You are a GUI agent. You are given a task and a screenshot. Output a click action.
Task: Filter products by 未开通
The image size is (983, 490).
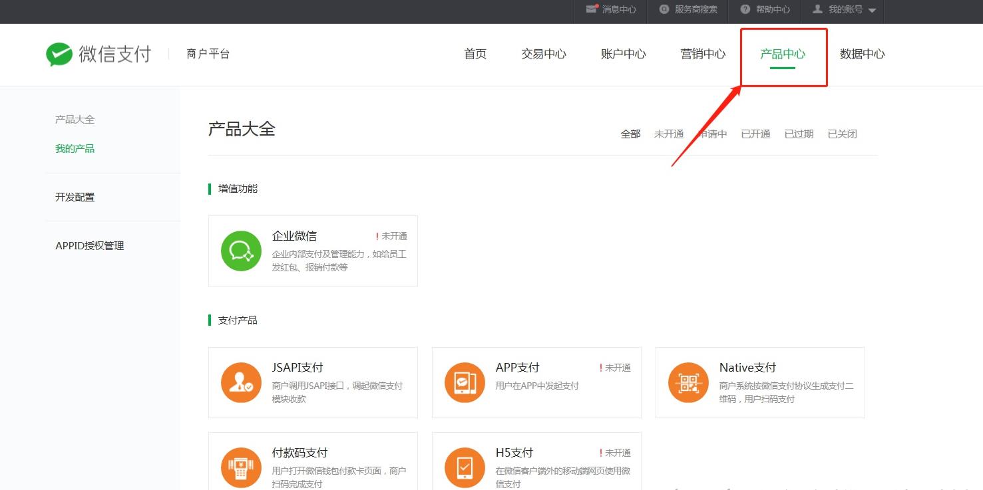pos(669,134)
